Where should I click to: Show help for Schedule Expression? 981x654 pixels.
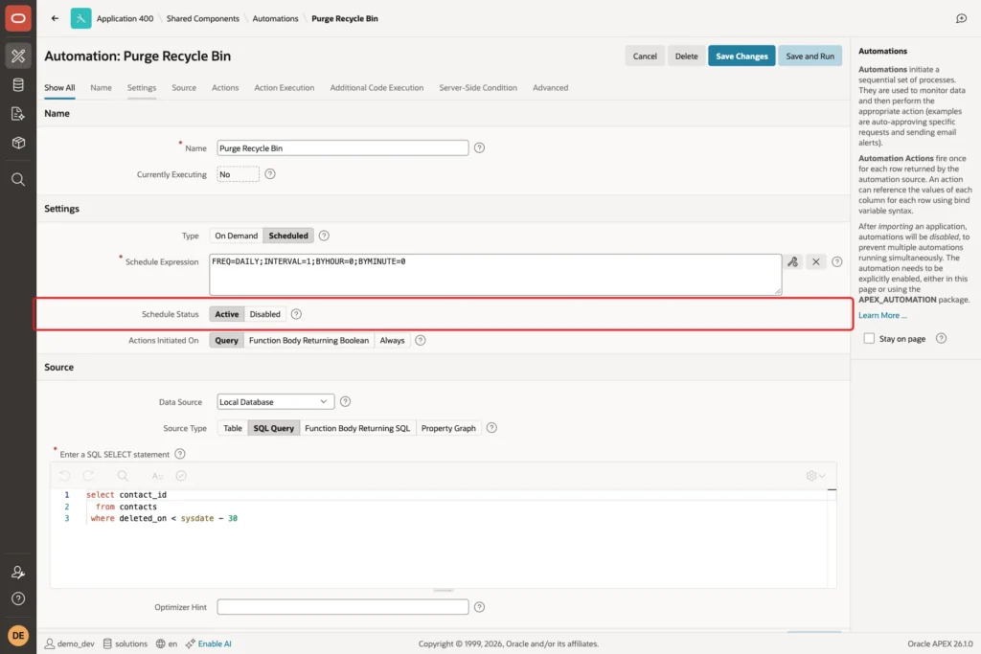tap(837, 262)
